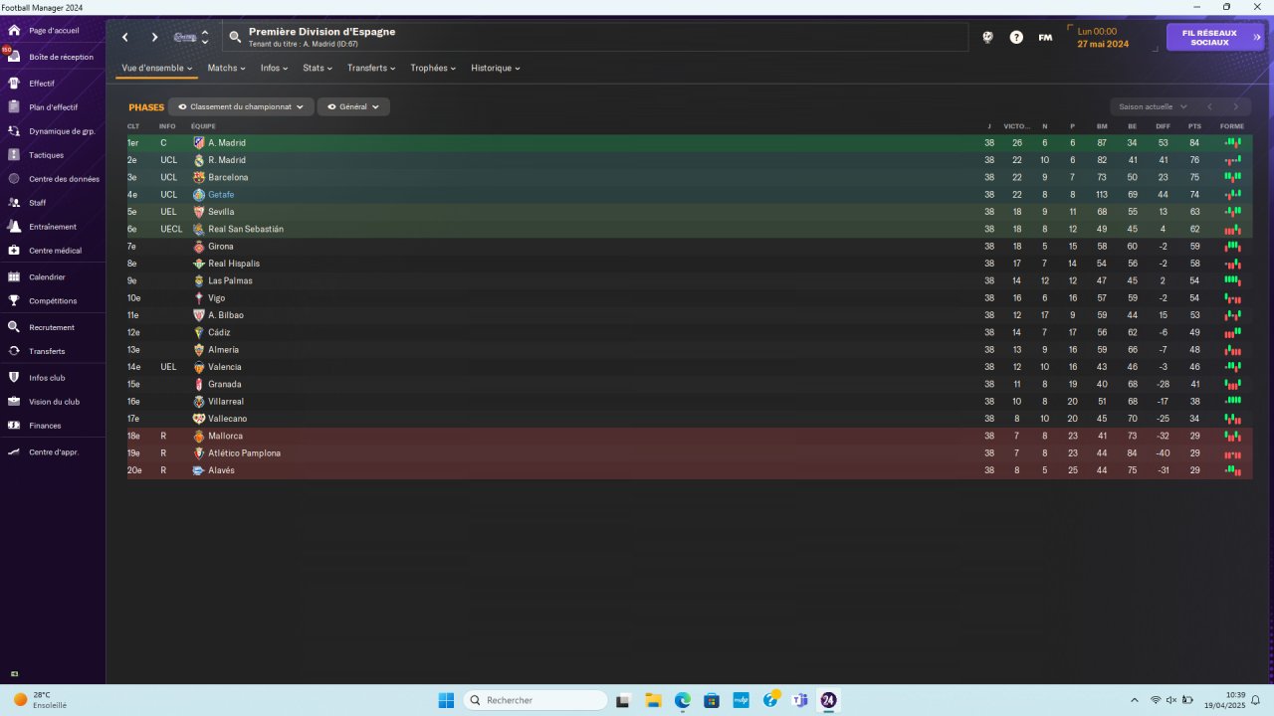Open the Sevilla team link
The width and height of the screenshot is (1274, 716).
221,212
